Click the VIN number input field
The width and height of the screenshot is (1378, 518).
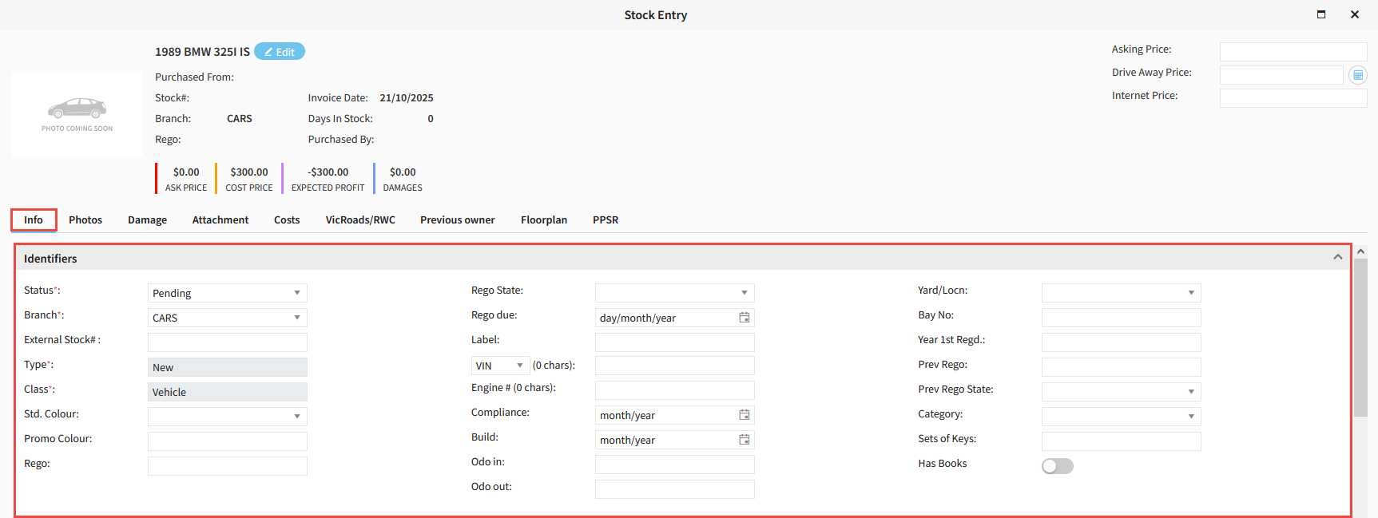pos(675,366)
